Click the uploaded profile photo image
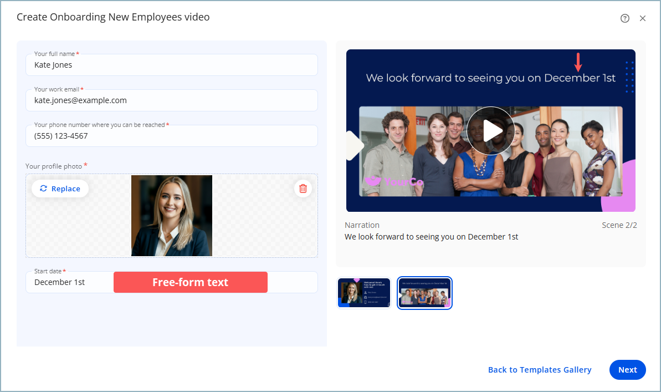The height and width of the screenshot is (392, 661). (x=172, y=216)
